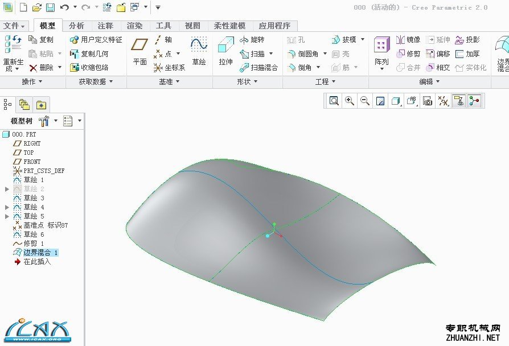Expand the 草绘 4 tree node
The height and width of the screenshot is (346, 509).
(7, 207)
